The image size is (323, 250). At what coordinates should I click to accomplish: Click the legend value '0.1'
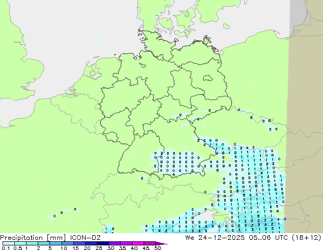tap(6, 248)
